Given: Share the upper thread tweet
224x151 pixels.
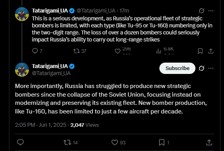Looking at the screenshot, I should point(211,51).
